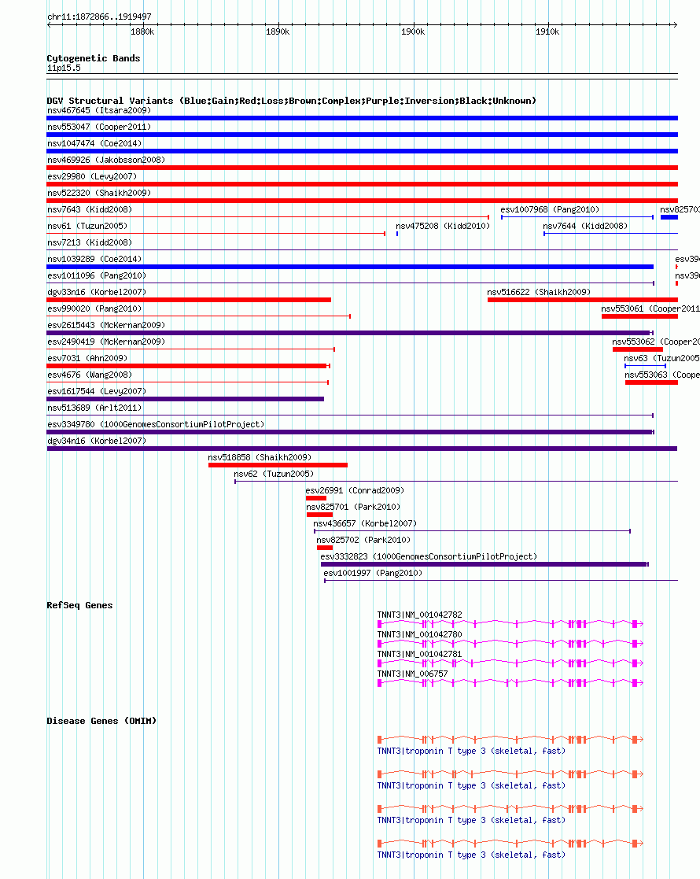Image resolution: width=700 pixels, height=879 pixels.
Task: Click the esv3332823 1000GenomesConsortiumPilotProject label
Action: [429, 556]
